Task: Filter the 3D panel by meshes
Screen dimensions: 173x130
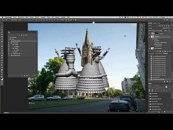Action: pos(22,35)
